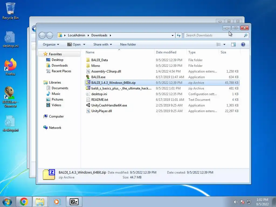The height and width of the screenshot is (207, 276).
Task: Toggle the preview pane icon
Action: click(233, 44)
